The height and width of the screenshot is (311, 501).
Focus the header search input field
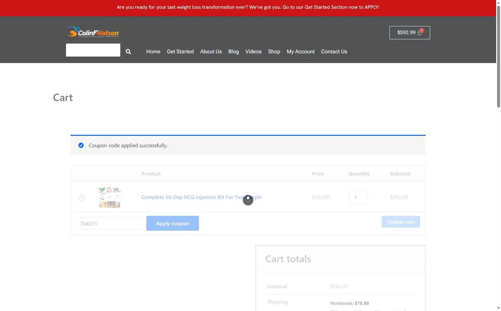pyautogui.click(x=93, y=50)
